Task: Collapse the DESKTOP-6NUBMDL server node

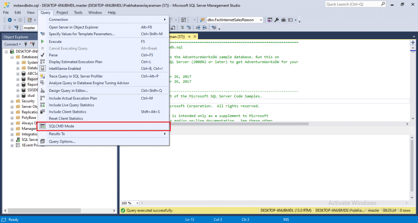Action: pos(6,51)
